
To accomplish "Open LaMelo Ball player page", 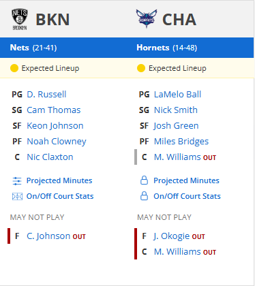I will tap(177, 95).
